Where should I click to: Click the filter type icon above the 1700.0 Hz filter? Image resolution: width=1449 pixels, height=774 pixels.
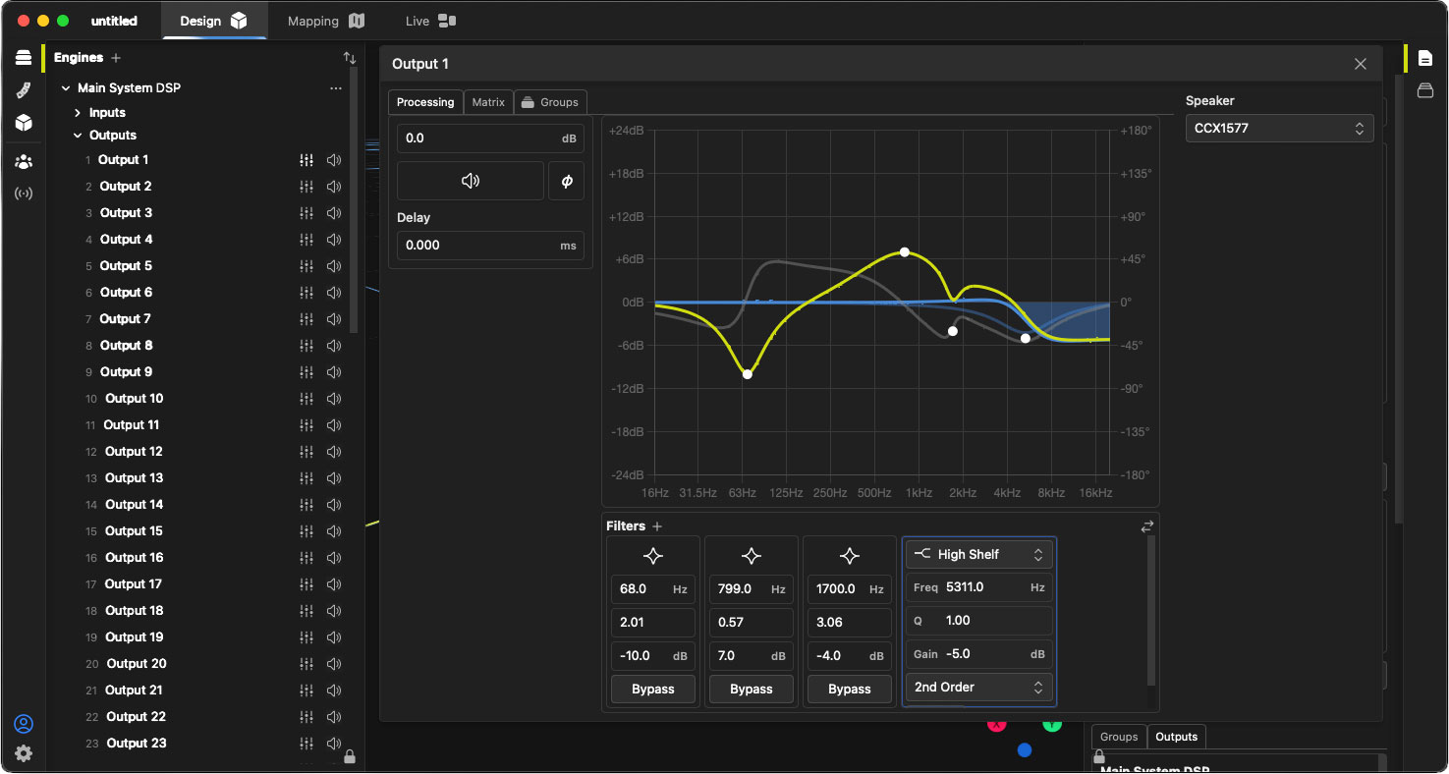pyautogui.click(x=850, y=556)
